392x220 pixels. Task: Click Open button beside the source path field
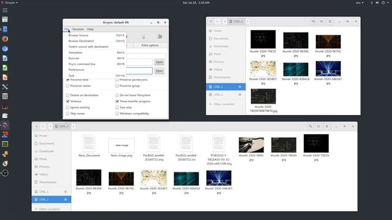tap(159, 62)
